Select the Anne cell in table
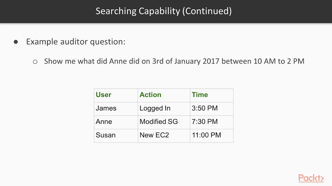 point(104,122)
